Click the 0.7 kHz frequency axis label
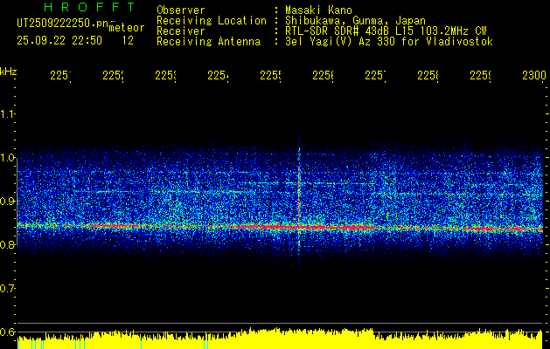Screen dimensions: 550x349 pos(8,288)
